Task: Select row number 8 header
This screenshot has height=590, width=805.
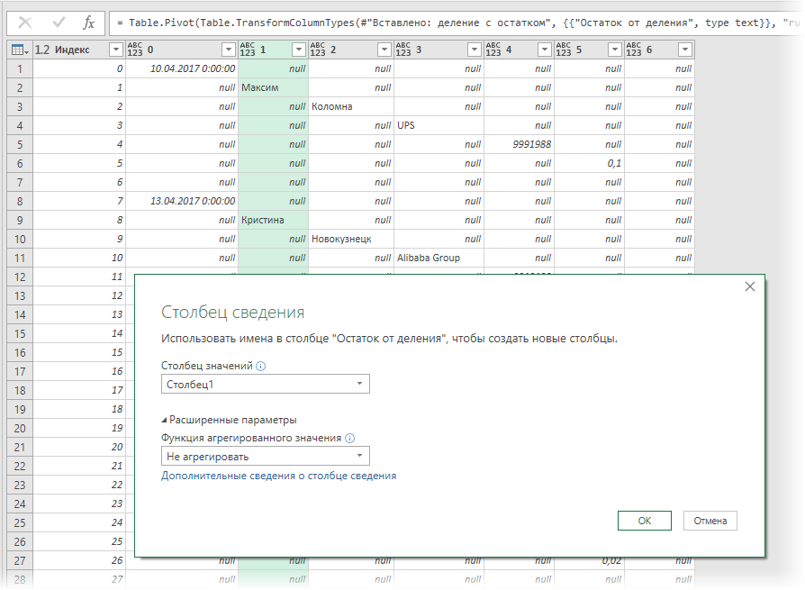Action: coord(20,201)
